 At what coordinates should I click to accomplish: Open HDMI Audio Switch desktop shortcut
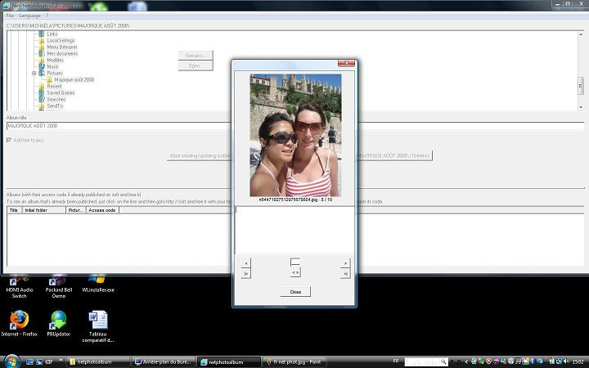pyautogui.click(x=19, y=287)
